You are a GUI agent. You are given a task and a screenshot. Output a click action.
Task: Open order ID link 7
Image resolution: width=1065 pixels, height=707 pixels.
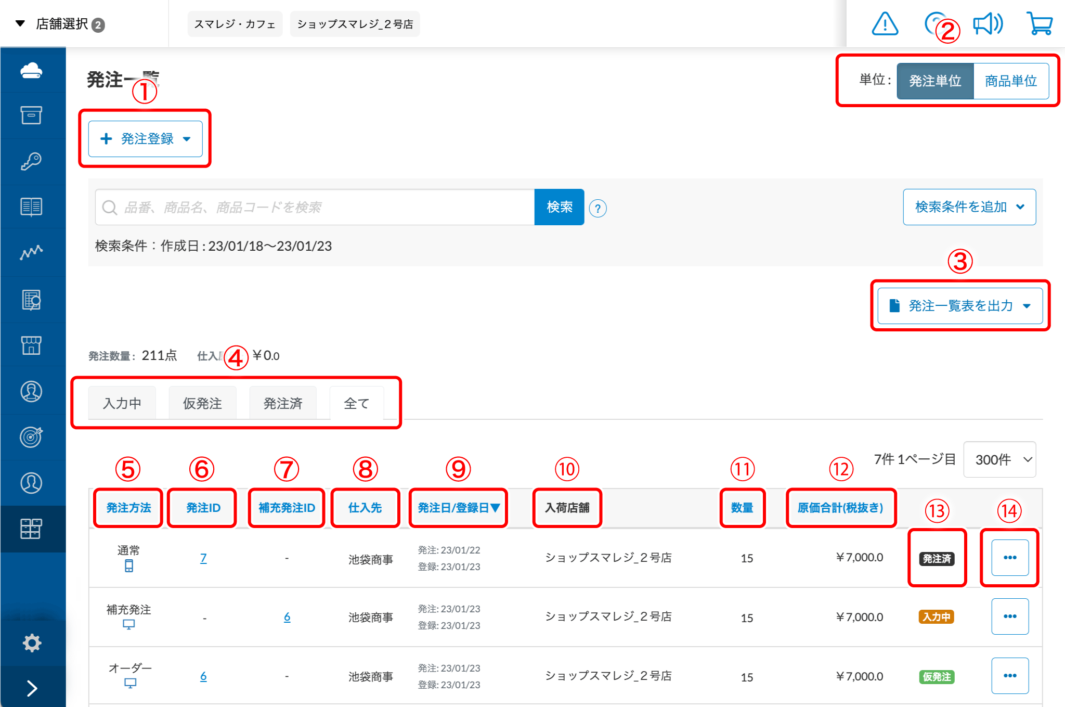click(203, 558)
